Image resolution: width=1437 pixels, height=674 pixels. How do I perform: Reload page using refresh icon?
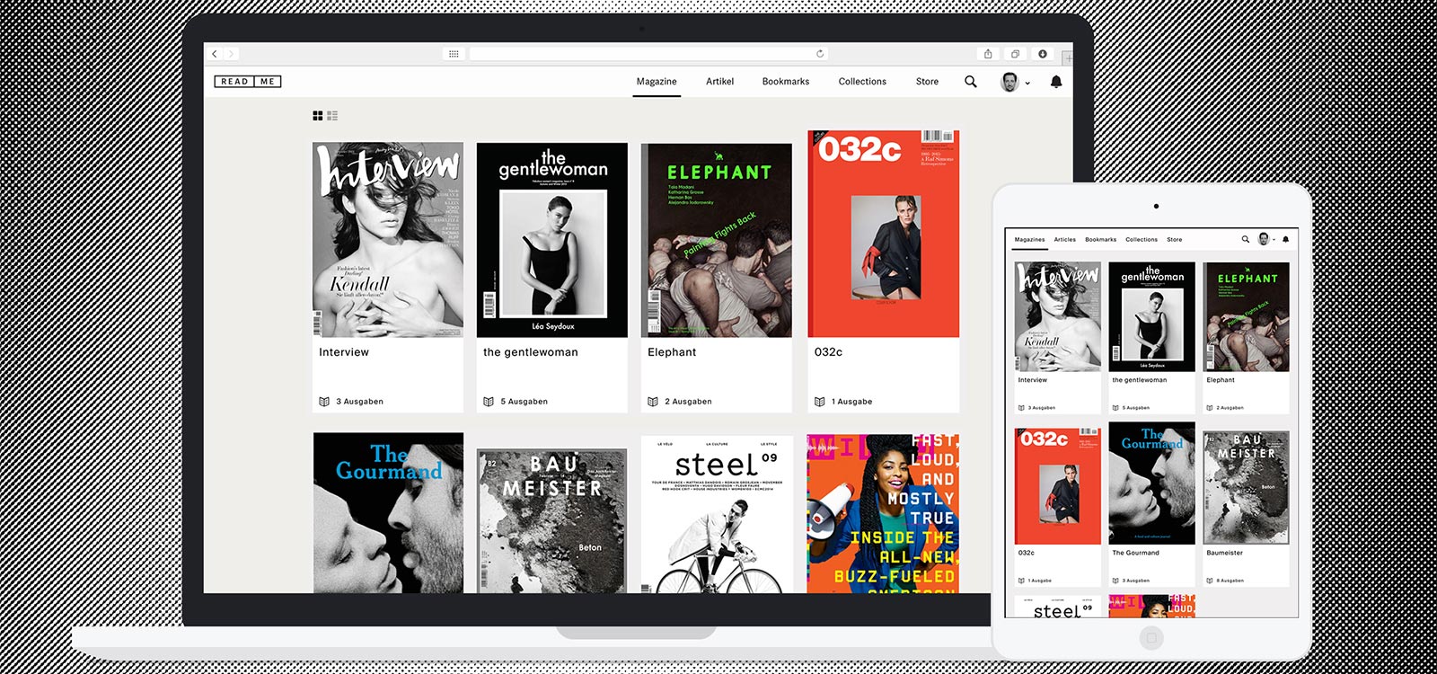click(x=820, y=54)
